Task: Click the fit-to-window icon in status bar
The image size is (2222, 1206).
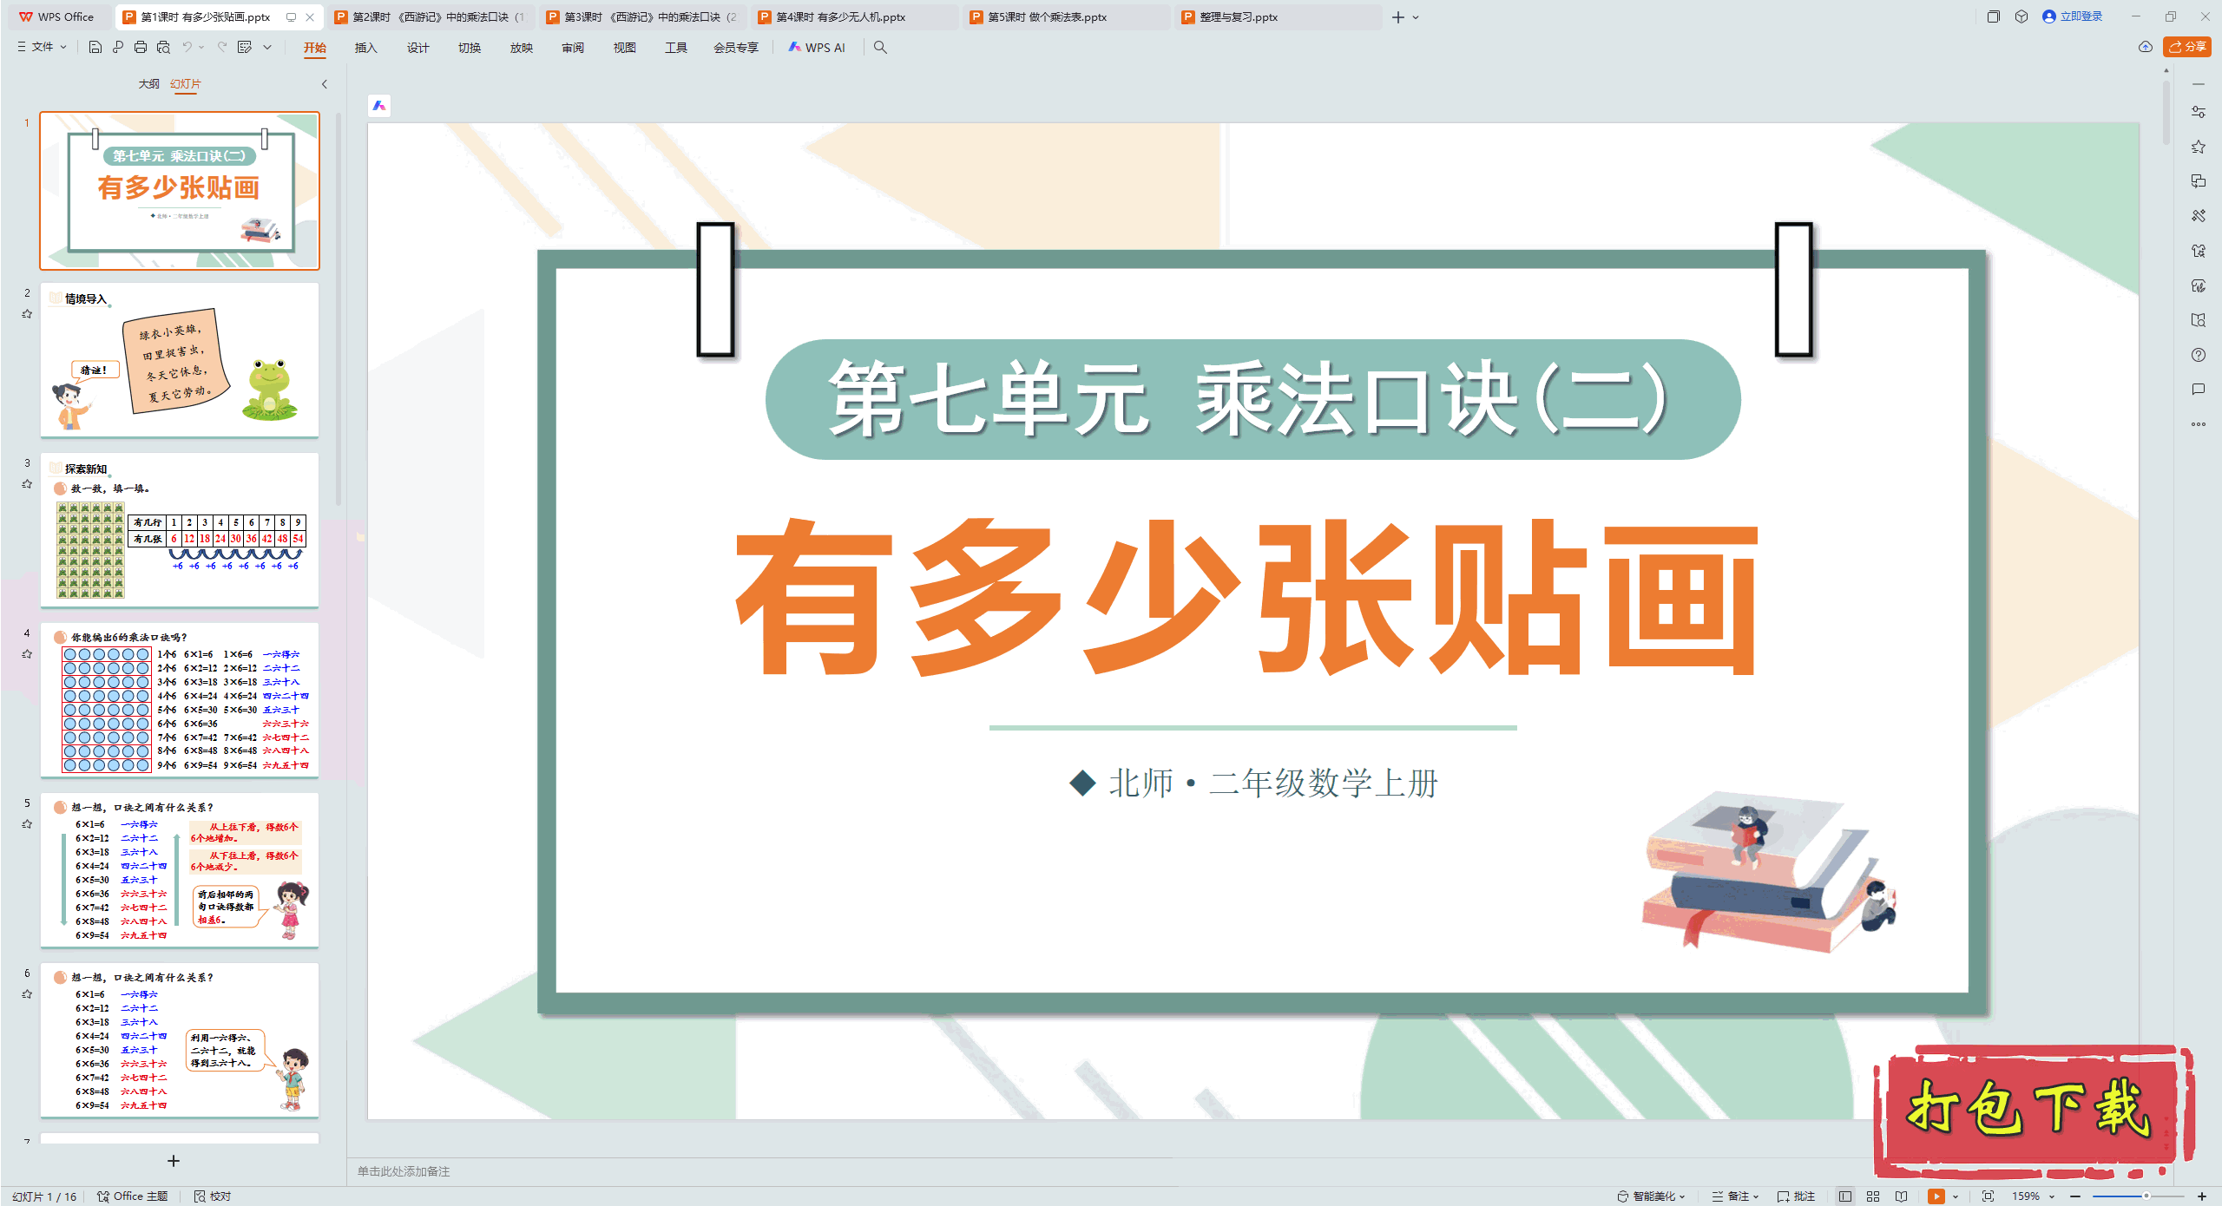Action: (1988, 1196)
